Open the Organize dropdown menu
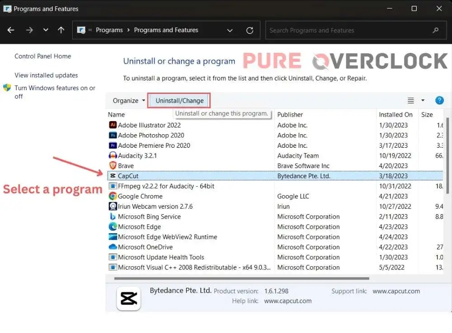This screenshot has width=452, height=333. (127, 100)
